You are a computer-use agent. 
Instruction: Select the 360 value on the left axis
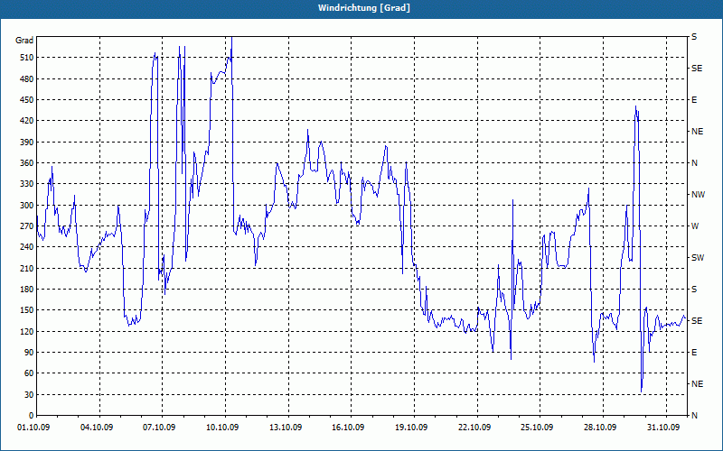[x=27, y=163]
